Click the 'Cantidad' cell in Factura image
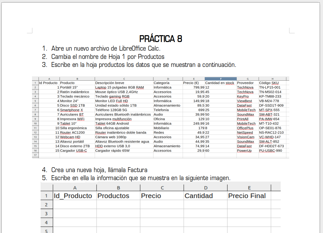Image resolution: width=323 pixels, height=233 pixels. click(x=199, y=196)
